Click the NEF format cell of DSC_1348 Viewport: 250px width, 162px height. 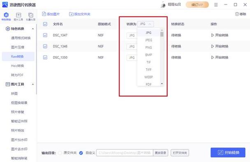click(101, 46)
